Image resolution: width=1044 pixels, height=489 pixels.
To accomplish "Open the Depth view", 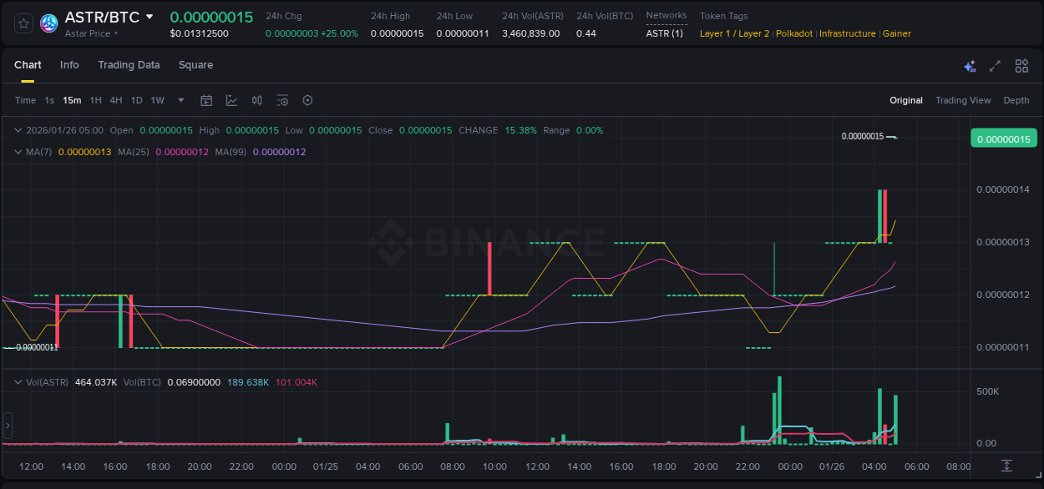I will (x=1016, y=100).
